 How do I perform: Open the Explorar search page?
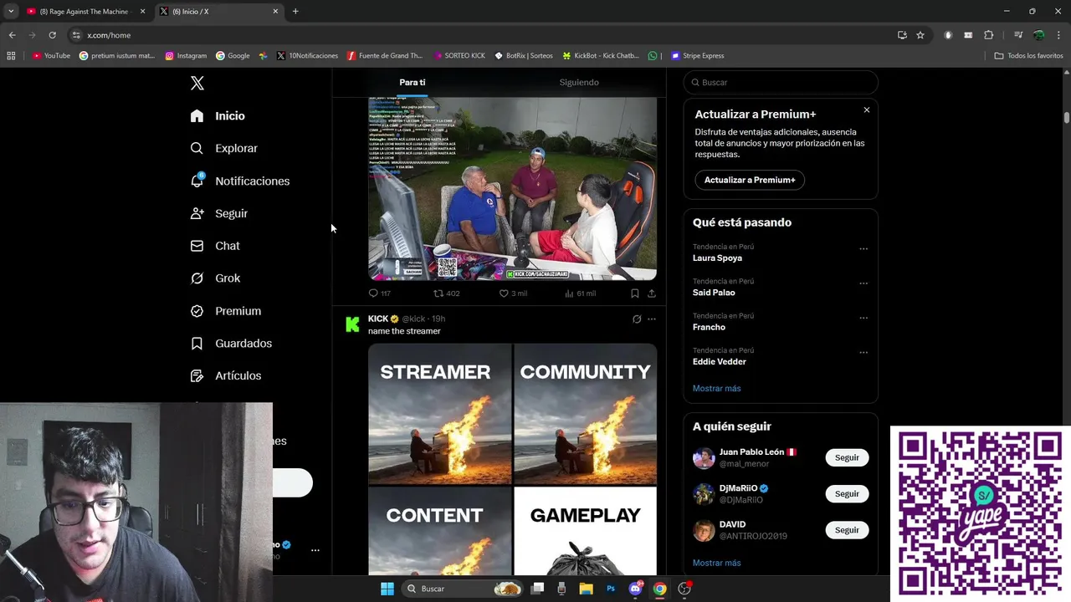coord(224,148)
